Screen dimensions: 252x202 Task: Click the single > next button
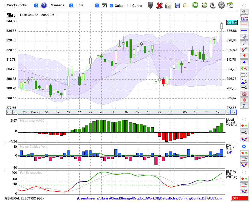coord(227,112)
